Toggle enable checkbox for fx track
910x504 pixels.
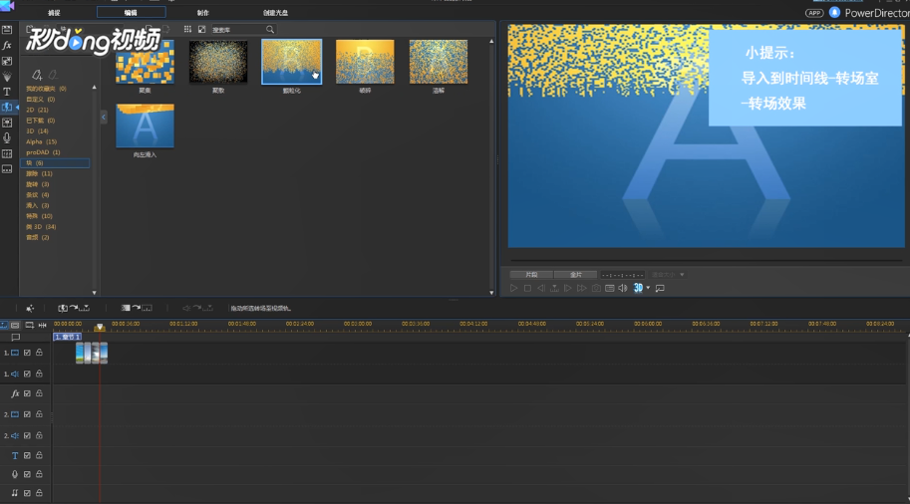27,393
